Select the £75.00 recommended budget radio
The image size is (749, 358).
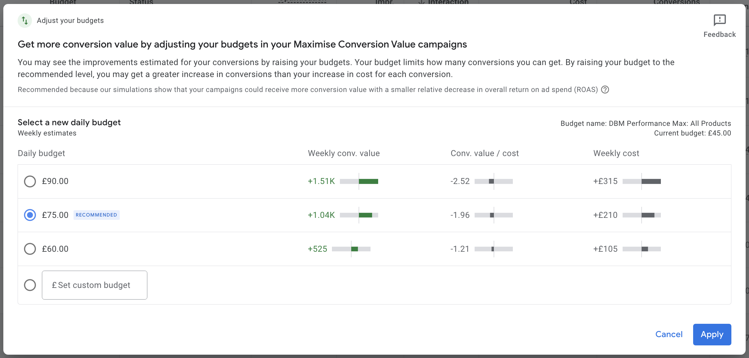coord(30,215)
